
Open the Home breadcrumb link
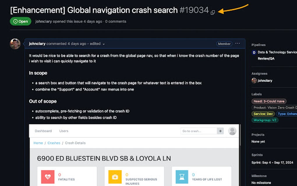point(38,143)
